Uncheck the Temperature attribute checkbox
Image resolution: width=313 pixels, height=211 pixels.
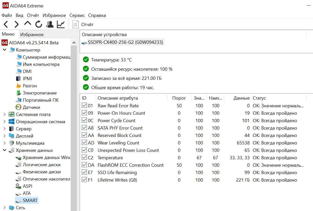click(84, 157)
